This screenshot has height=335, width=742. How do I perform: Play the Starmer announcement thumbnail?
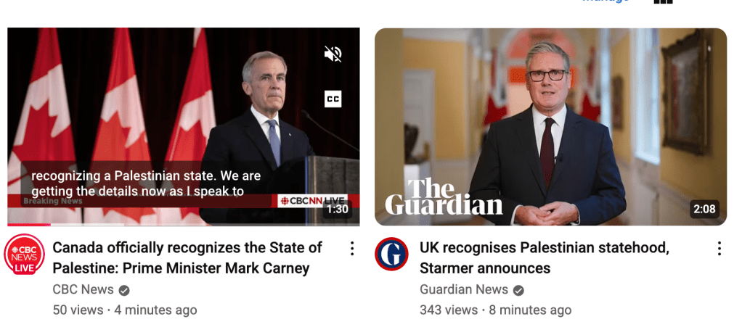551,127
